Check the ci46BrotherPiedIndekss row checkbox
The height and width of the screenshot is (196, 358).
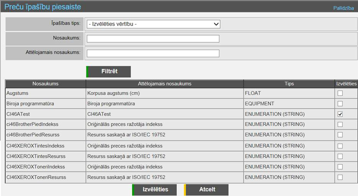point(340,125)
